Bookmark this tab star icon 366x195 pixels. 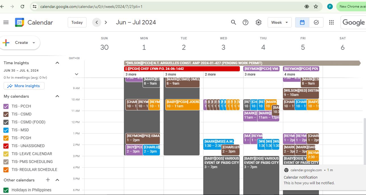(x=316, y=6)
